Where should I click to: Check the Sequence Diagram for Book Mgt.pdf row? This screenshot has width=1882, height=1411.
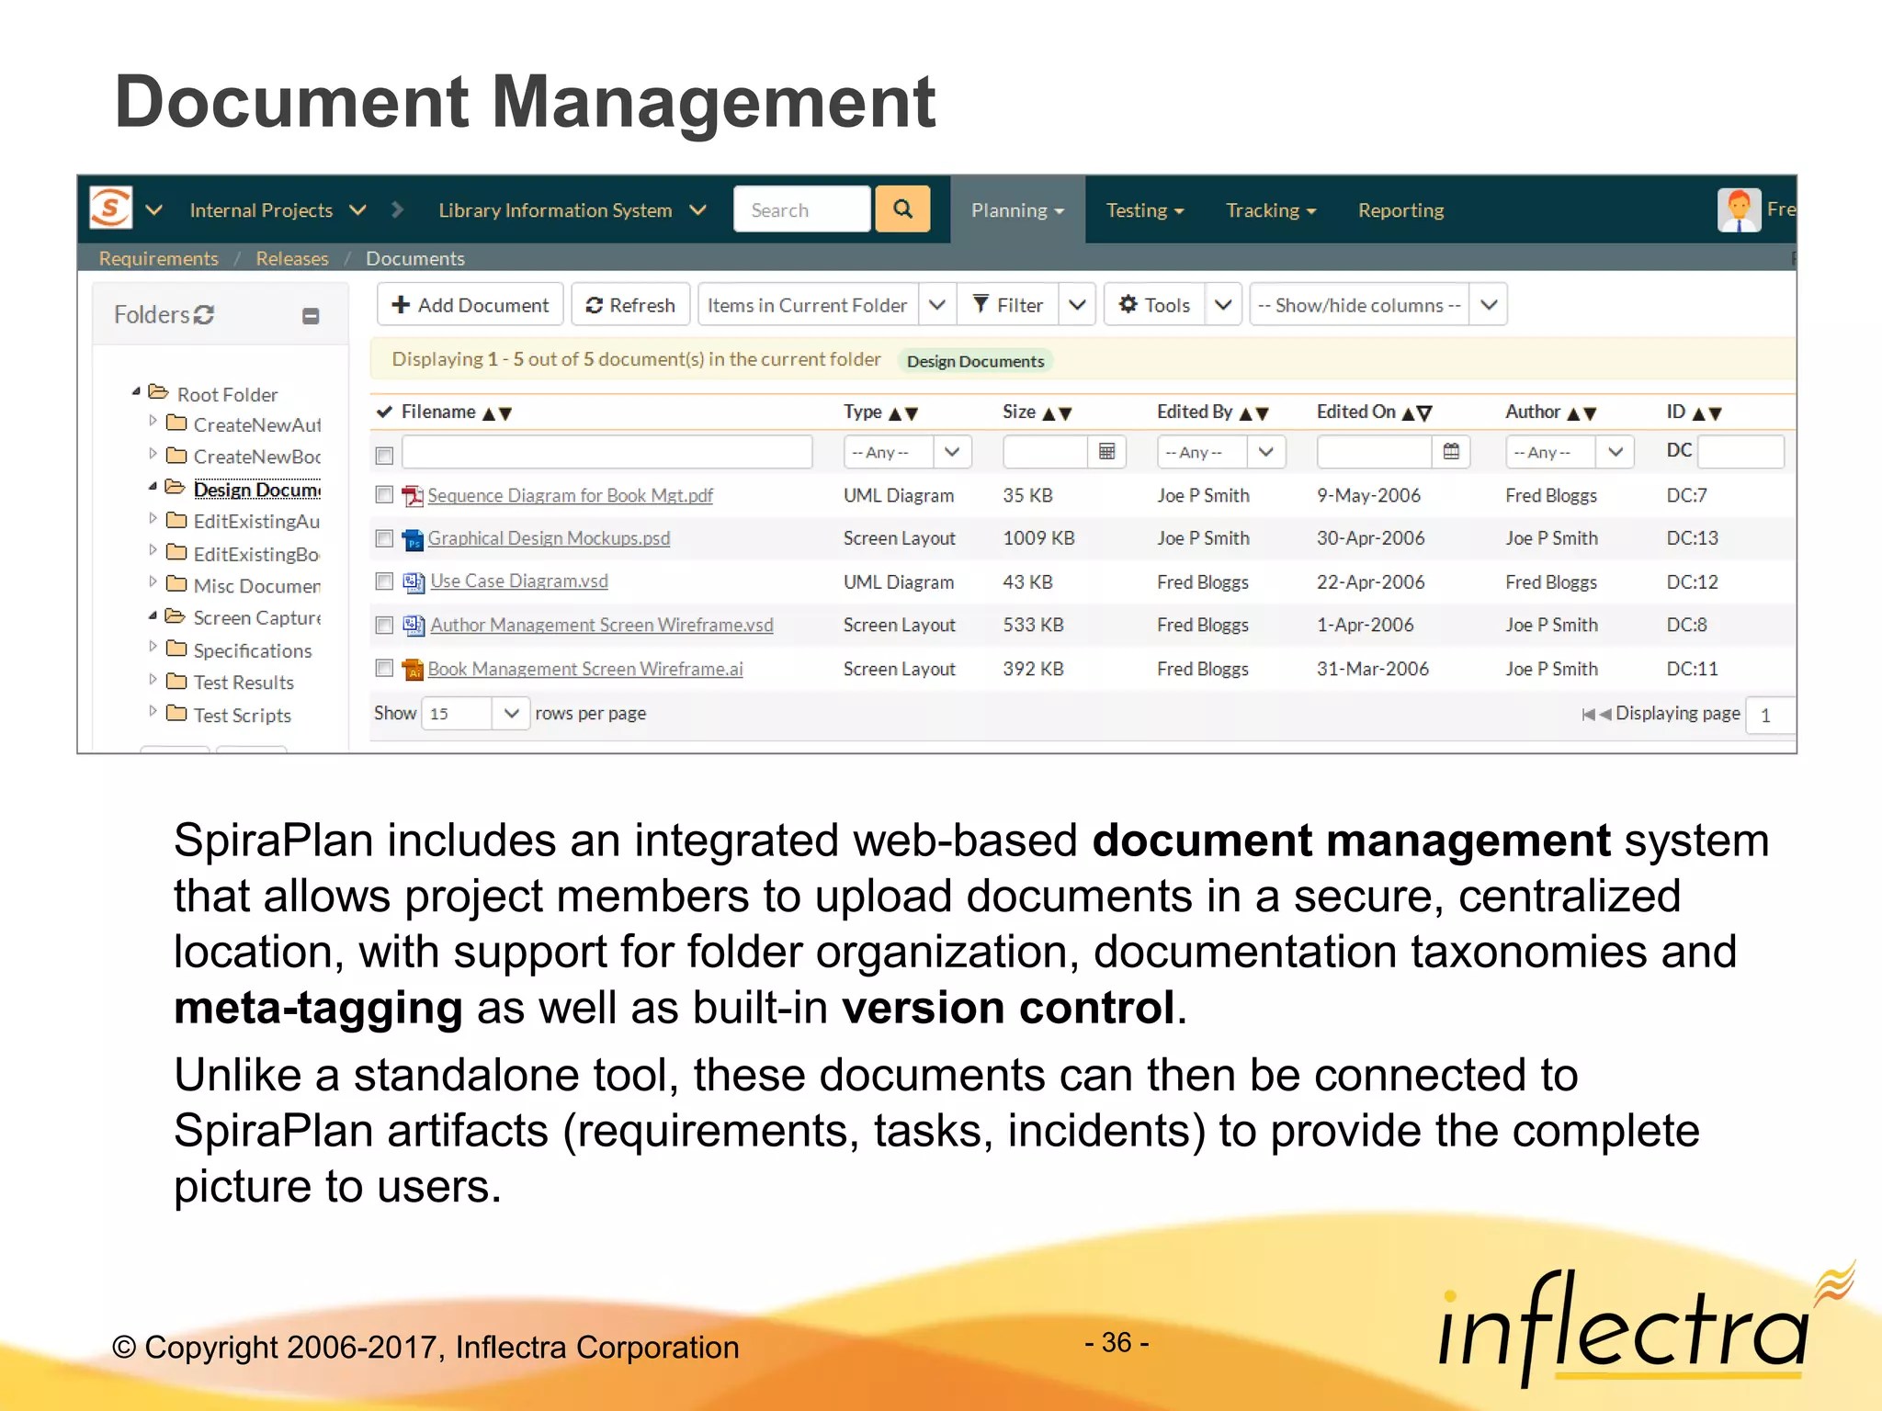pos(384,495)
